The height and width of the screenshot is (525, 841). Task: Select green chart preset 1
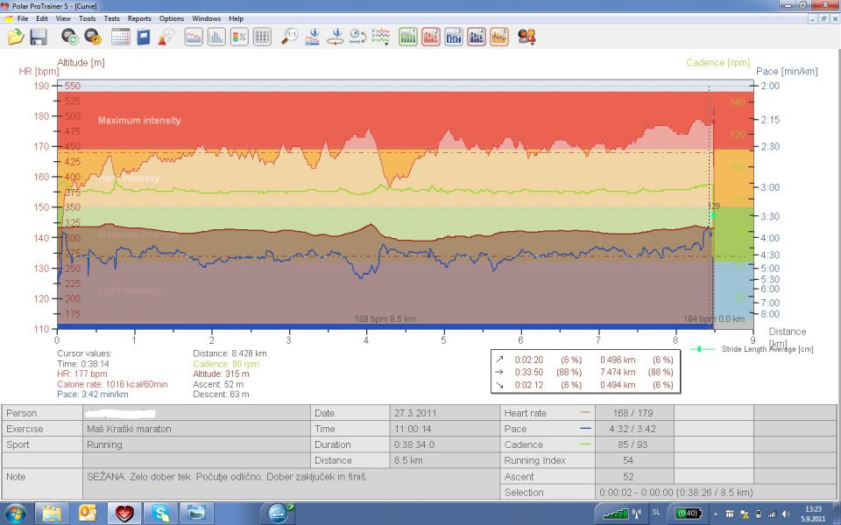(x=408, y=37)
